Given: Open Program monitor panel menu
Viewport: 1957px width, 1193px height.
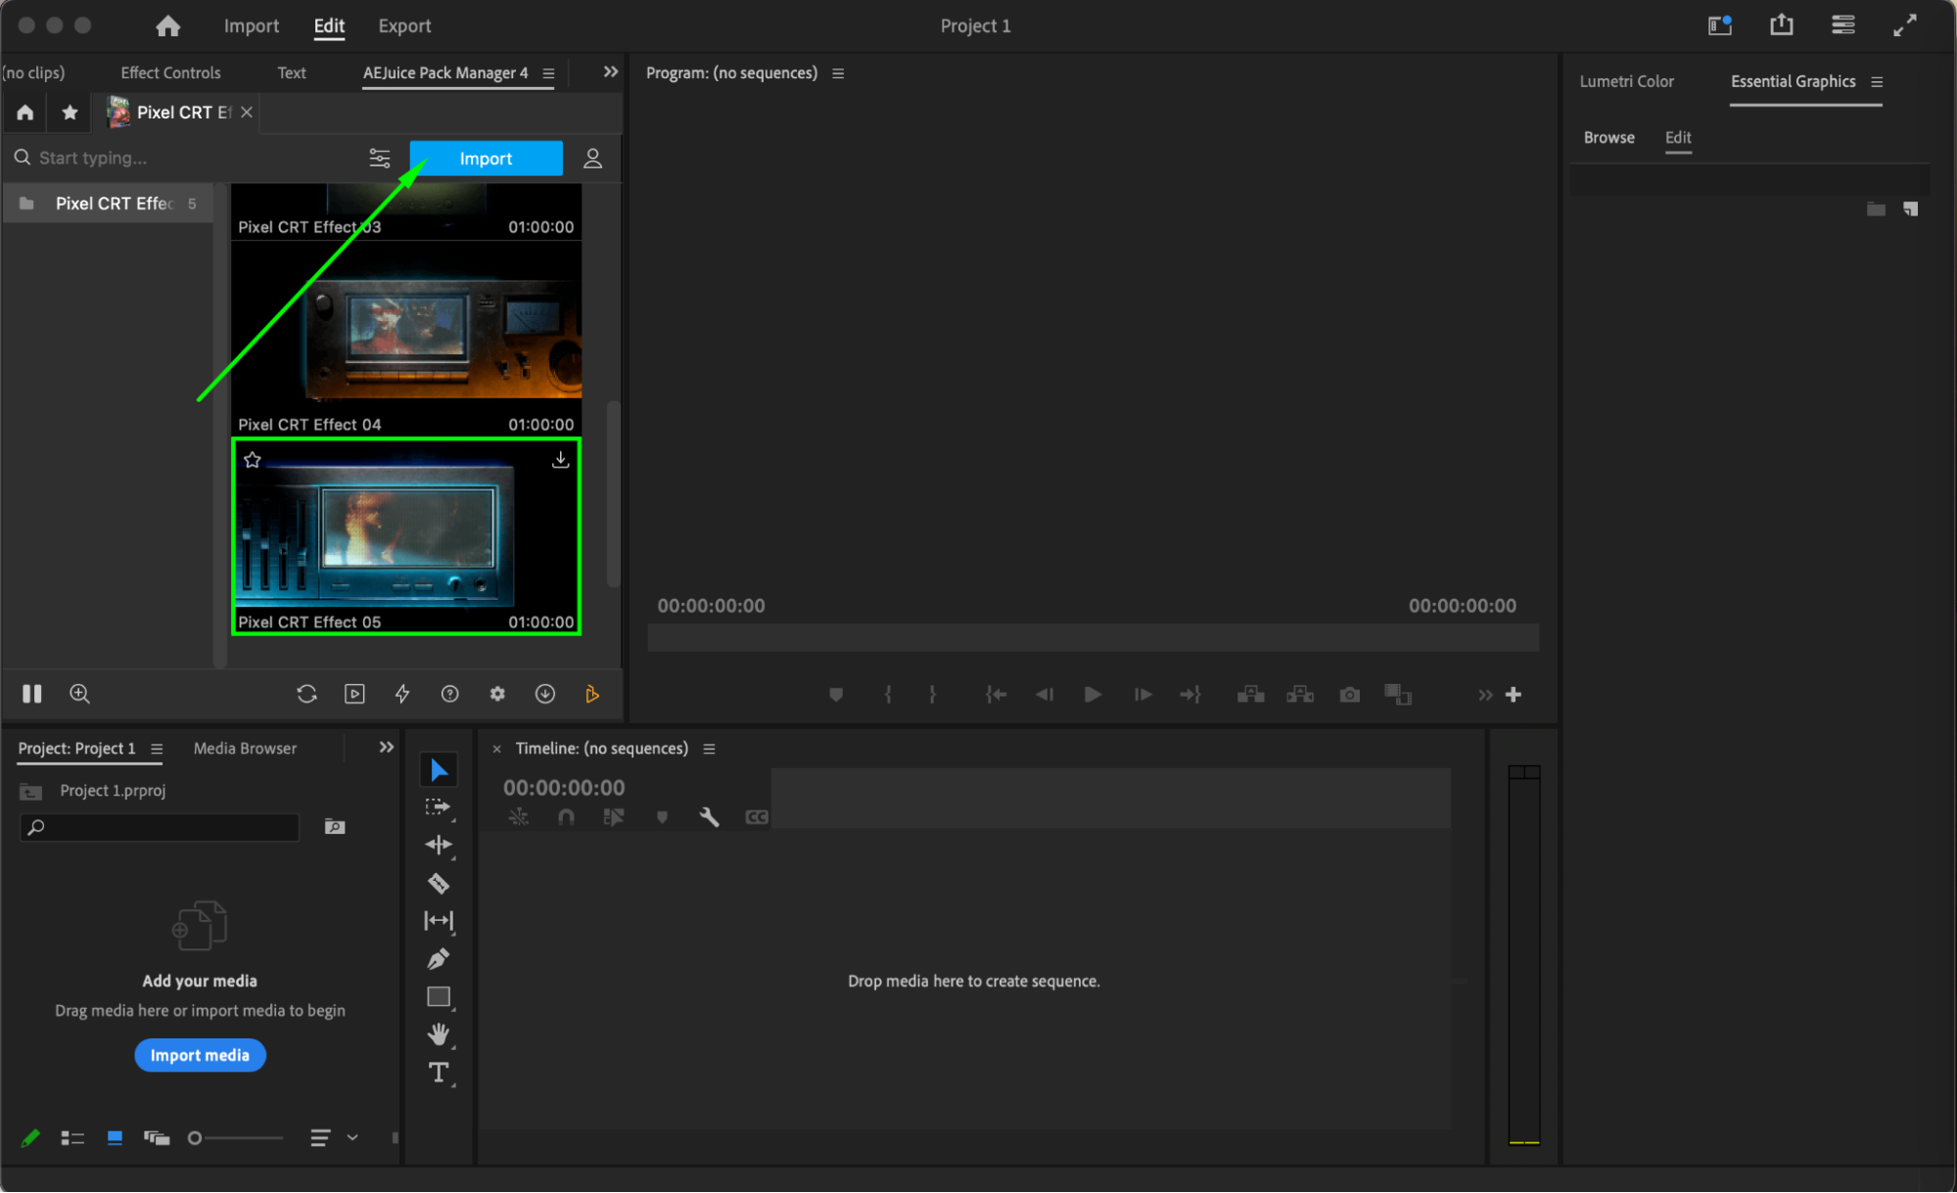Looking at the screenshot, I should (x=838, y=73).
